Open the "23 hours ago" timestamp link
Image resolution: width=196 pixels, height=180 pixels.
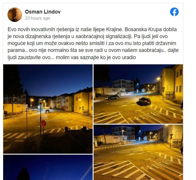(x=38, y=18)
